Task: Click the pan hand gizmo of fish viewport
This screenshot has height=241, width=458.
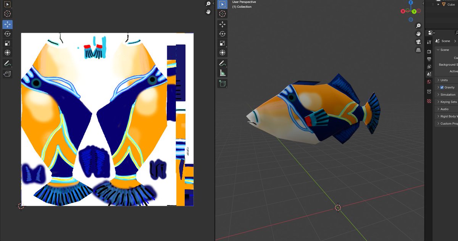Action: [x=418, y=34]
